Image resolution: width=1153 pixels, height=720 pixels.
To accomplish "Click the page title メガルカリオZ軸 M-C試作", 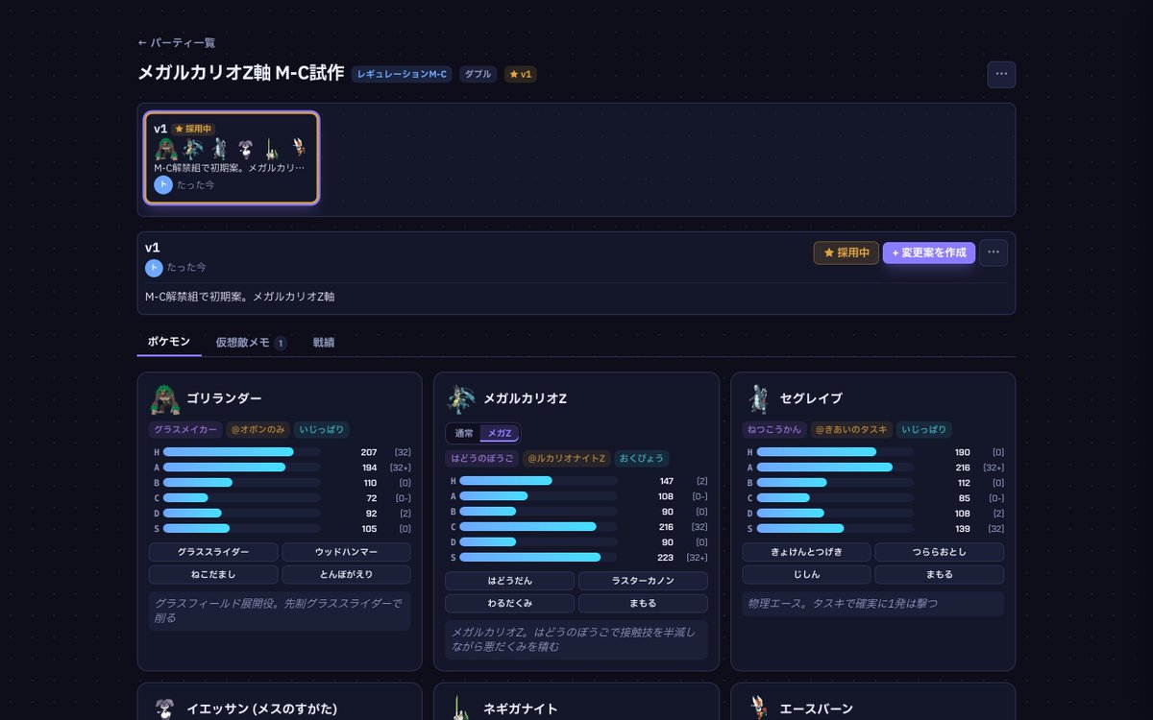I will pos(240,73).
